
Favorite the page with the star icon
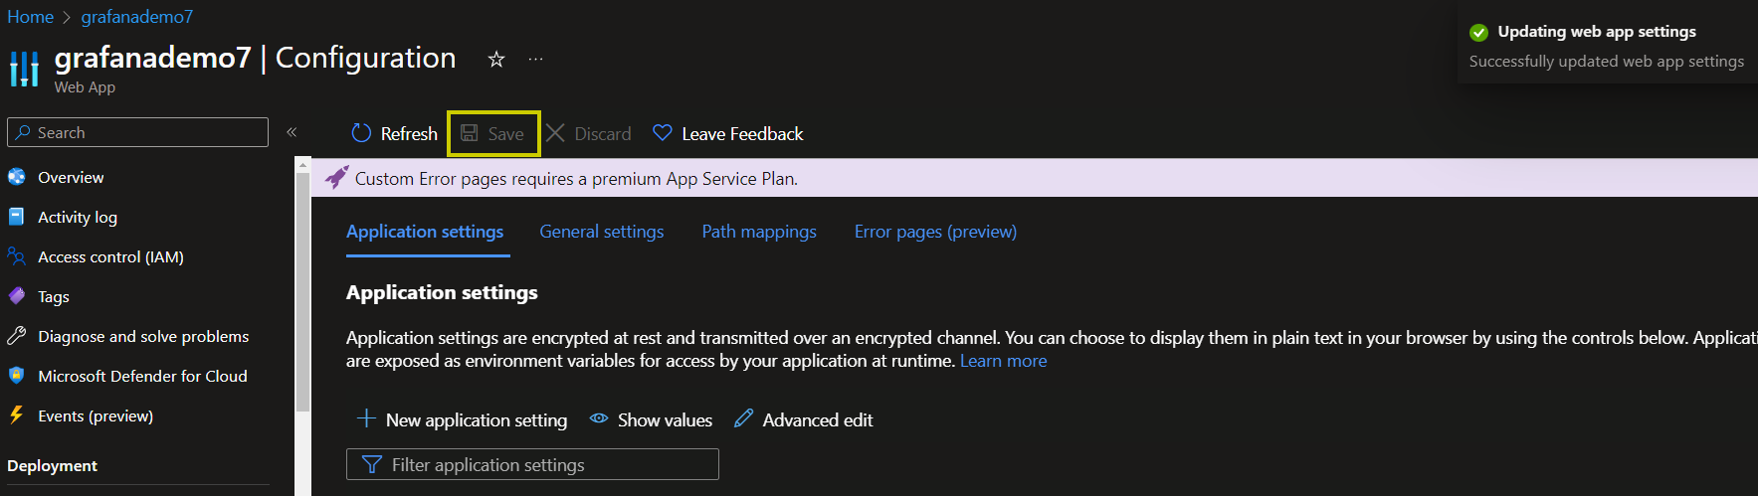tap(495, 60)
